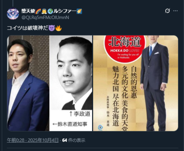184x151 pixels.
Task: Open the @QLRq5mFMcOIUmnN handle link
Action: tap(45, 17)
